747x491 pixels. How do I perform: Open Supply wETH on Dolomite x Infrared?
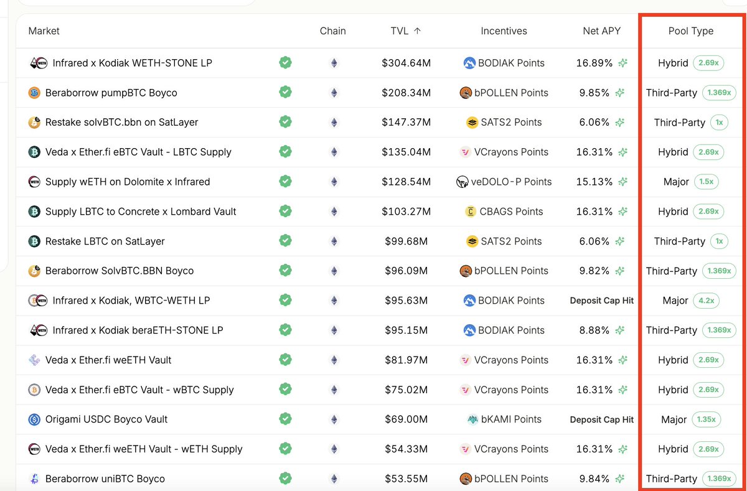coord(128,182)
